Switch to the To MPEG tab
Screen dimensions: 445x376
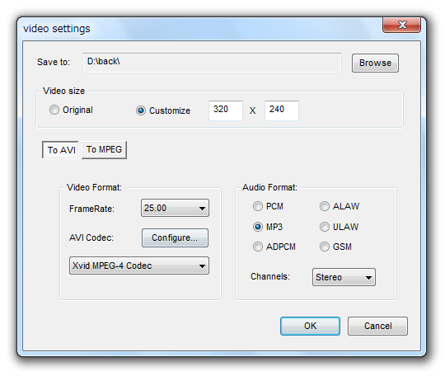104,150
